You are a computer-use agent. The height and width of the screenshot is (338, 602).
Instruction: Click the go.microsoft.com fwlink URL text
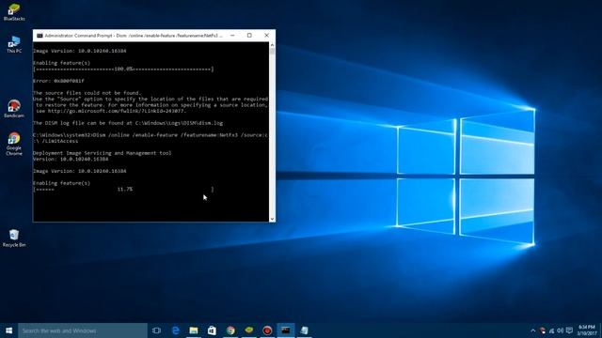click(x=117, y=111)
